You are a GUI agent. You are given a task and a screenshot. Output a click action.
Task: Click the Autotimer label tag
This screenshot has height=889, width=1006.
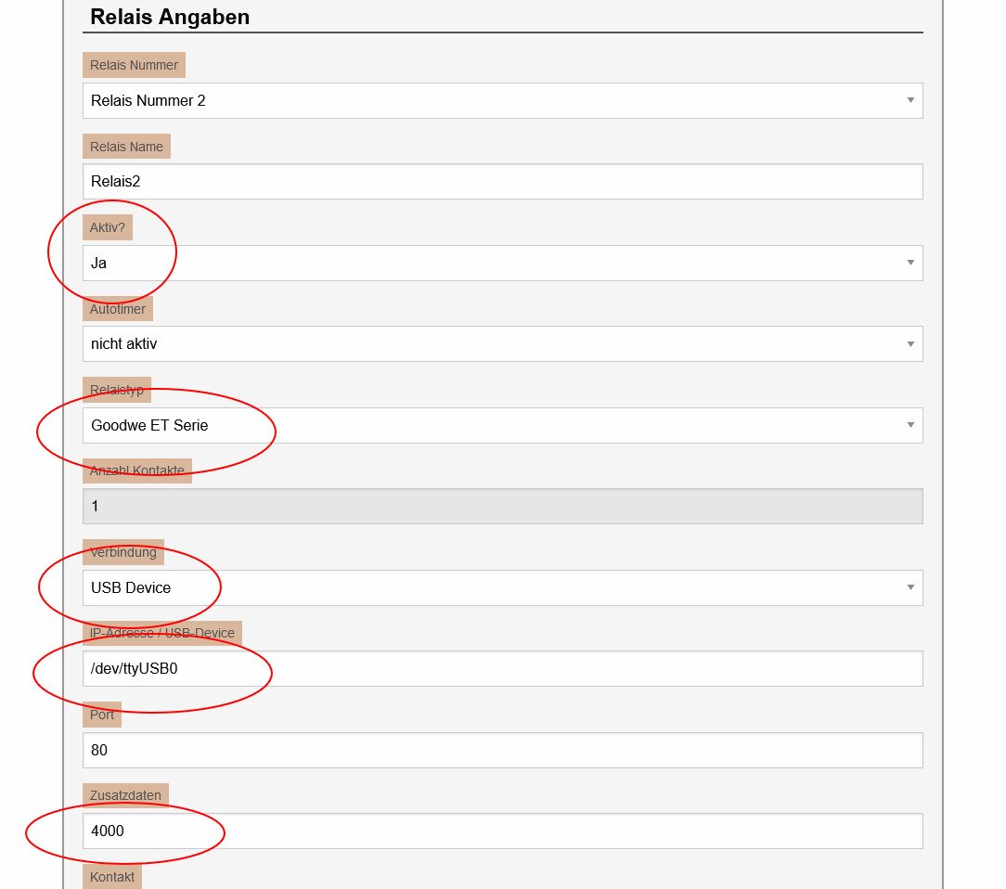coord(117,309)
